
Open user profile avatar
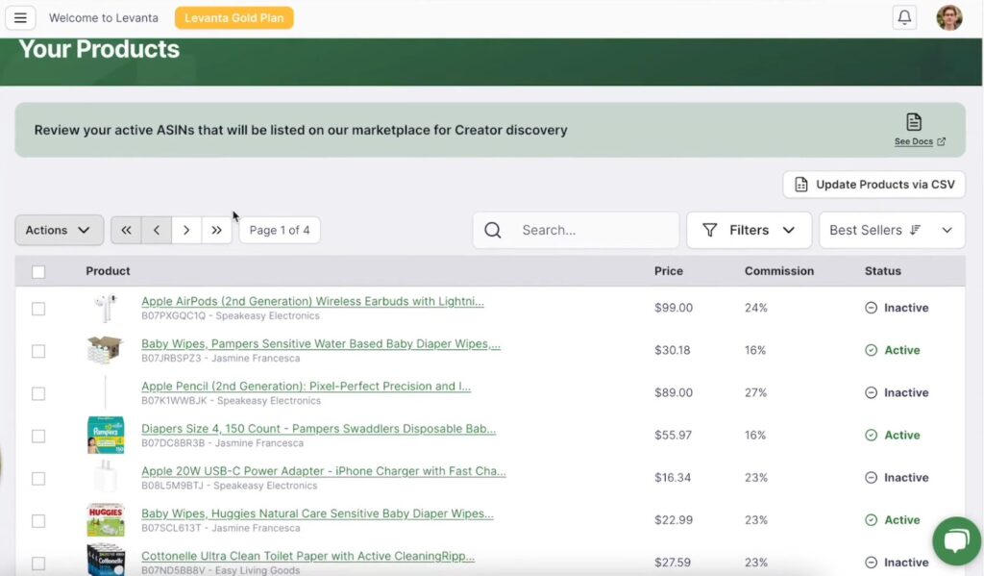948,17
